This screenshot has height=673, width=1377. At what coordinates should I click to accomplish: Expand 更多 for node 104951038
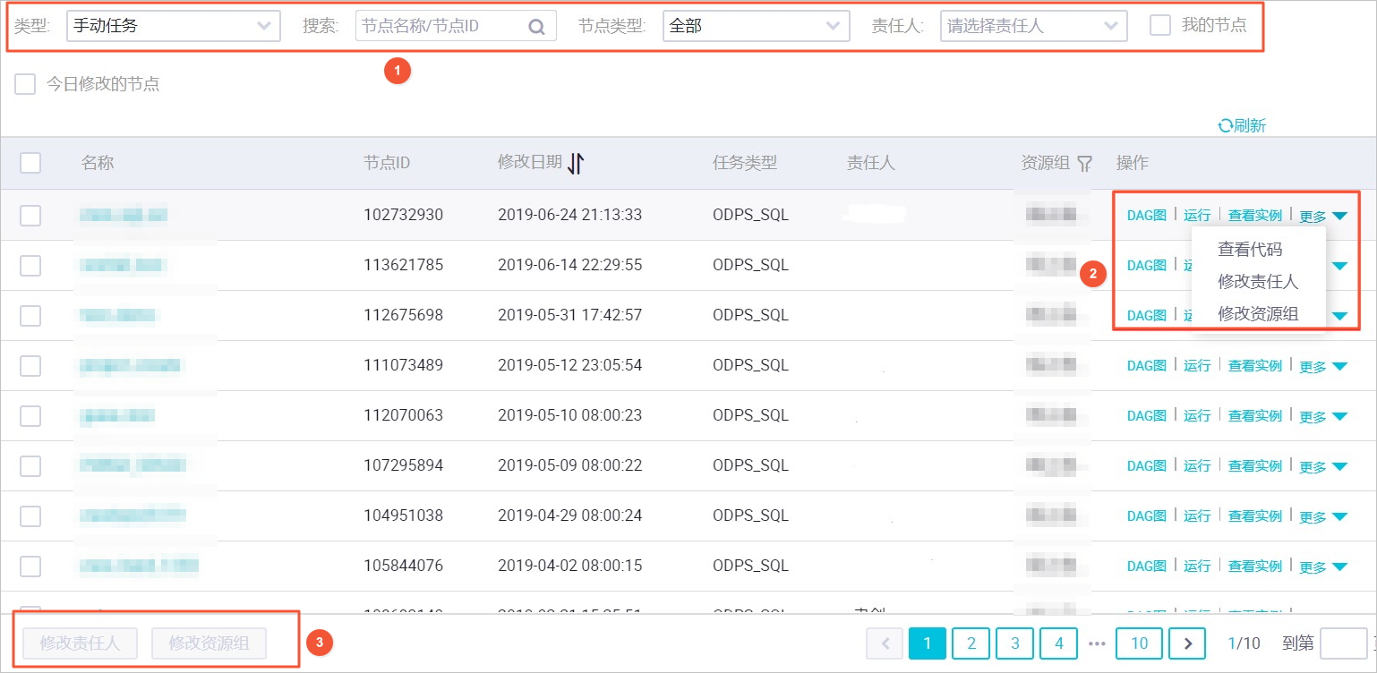[x=1323, y=516]
